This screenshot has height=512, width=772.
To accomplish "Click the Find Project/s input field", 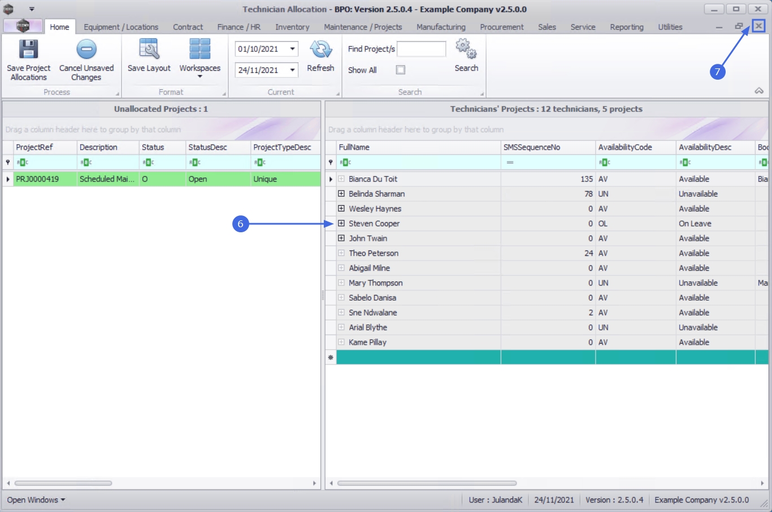I will 422,49.
